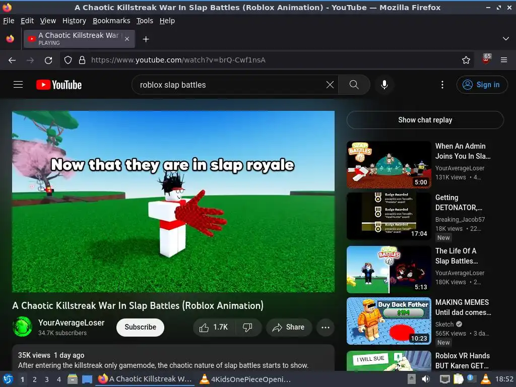Share the video
Image resolution: width=516 pixels, height=387 pixels.
click(289, 327)
